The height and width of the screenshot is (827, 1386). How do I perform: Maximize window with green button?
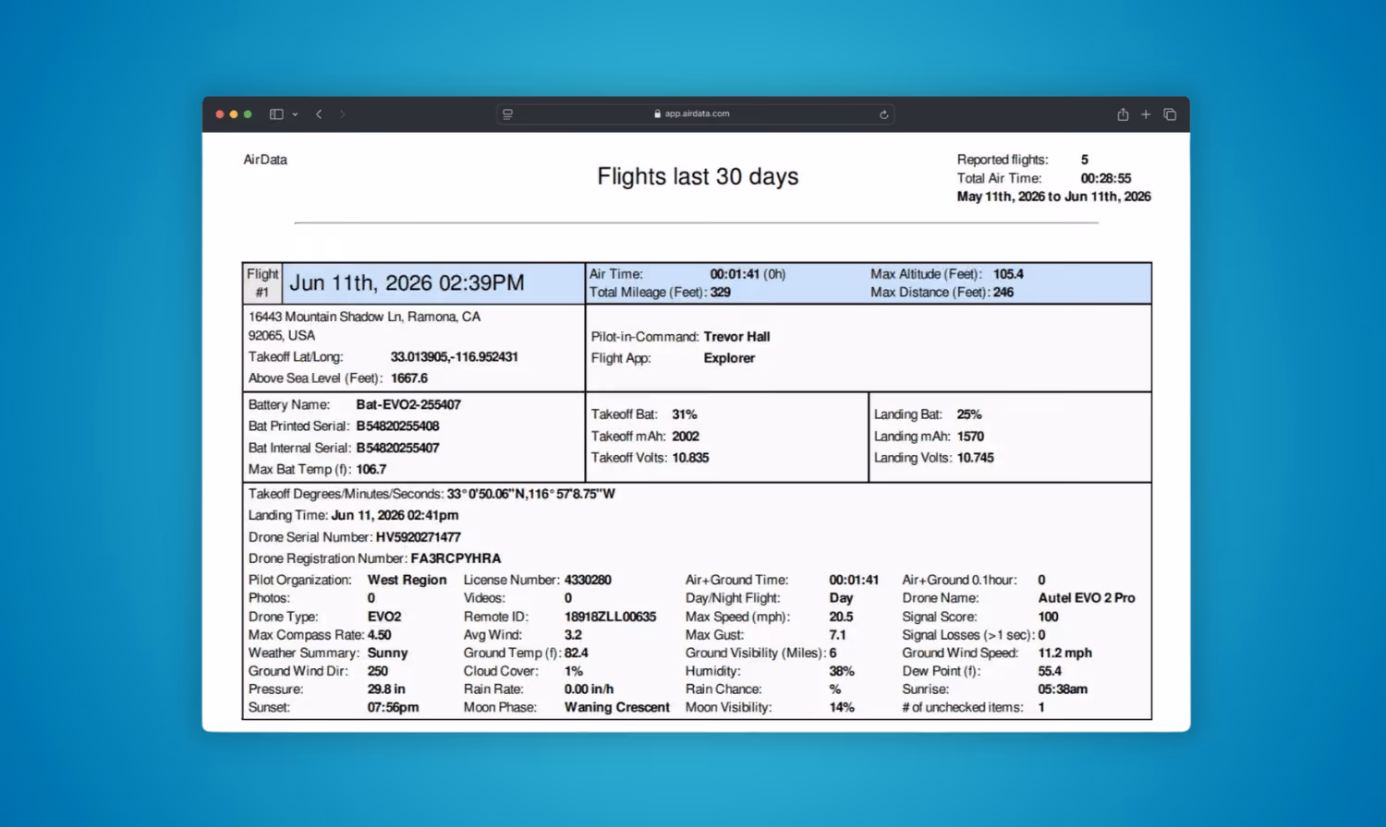[248, 114]
